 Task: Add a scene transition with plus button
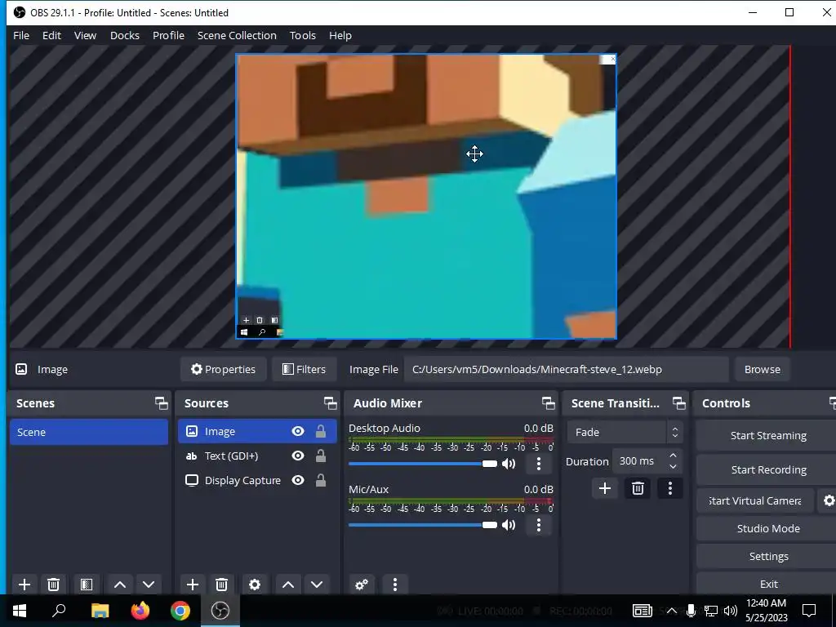pyautogui.click(x=605, y=488)
